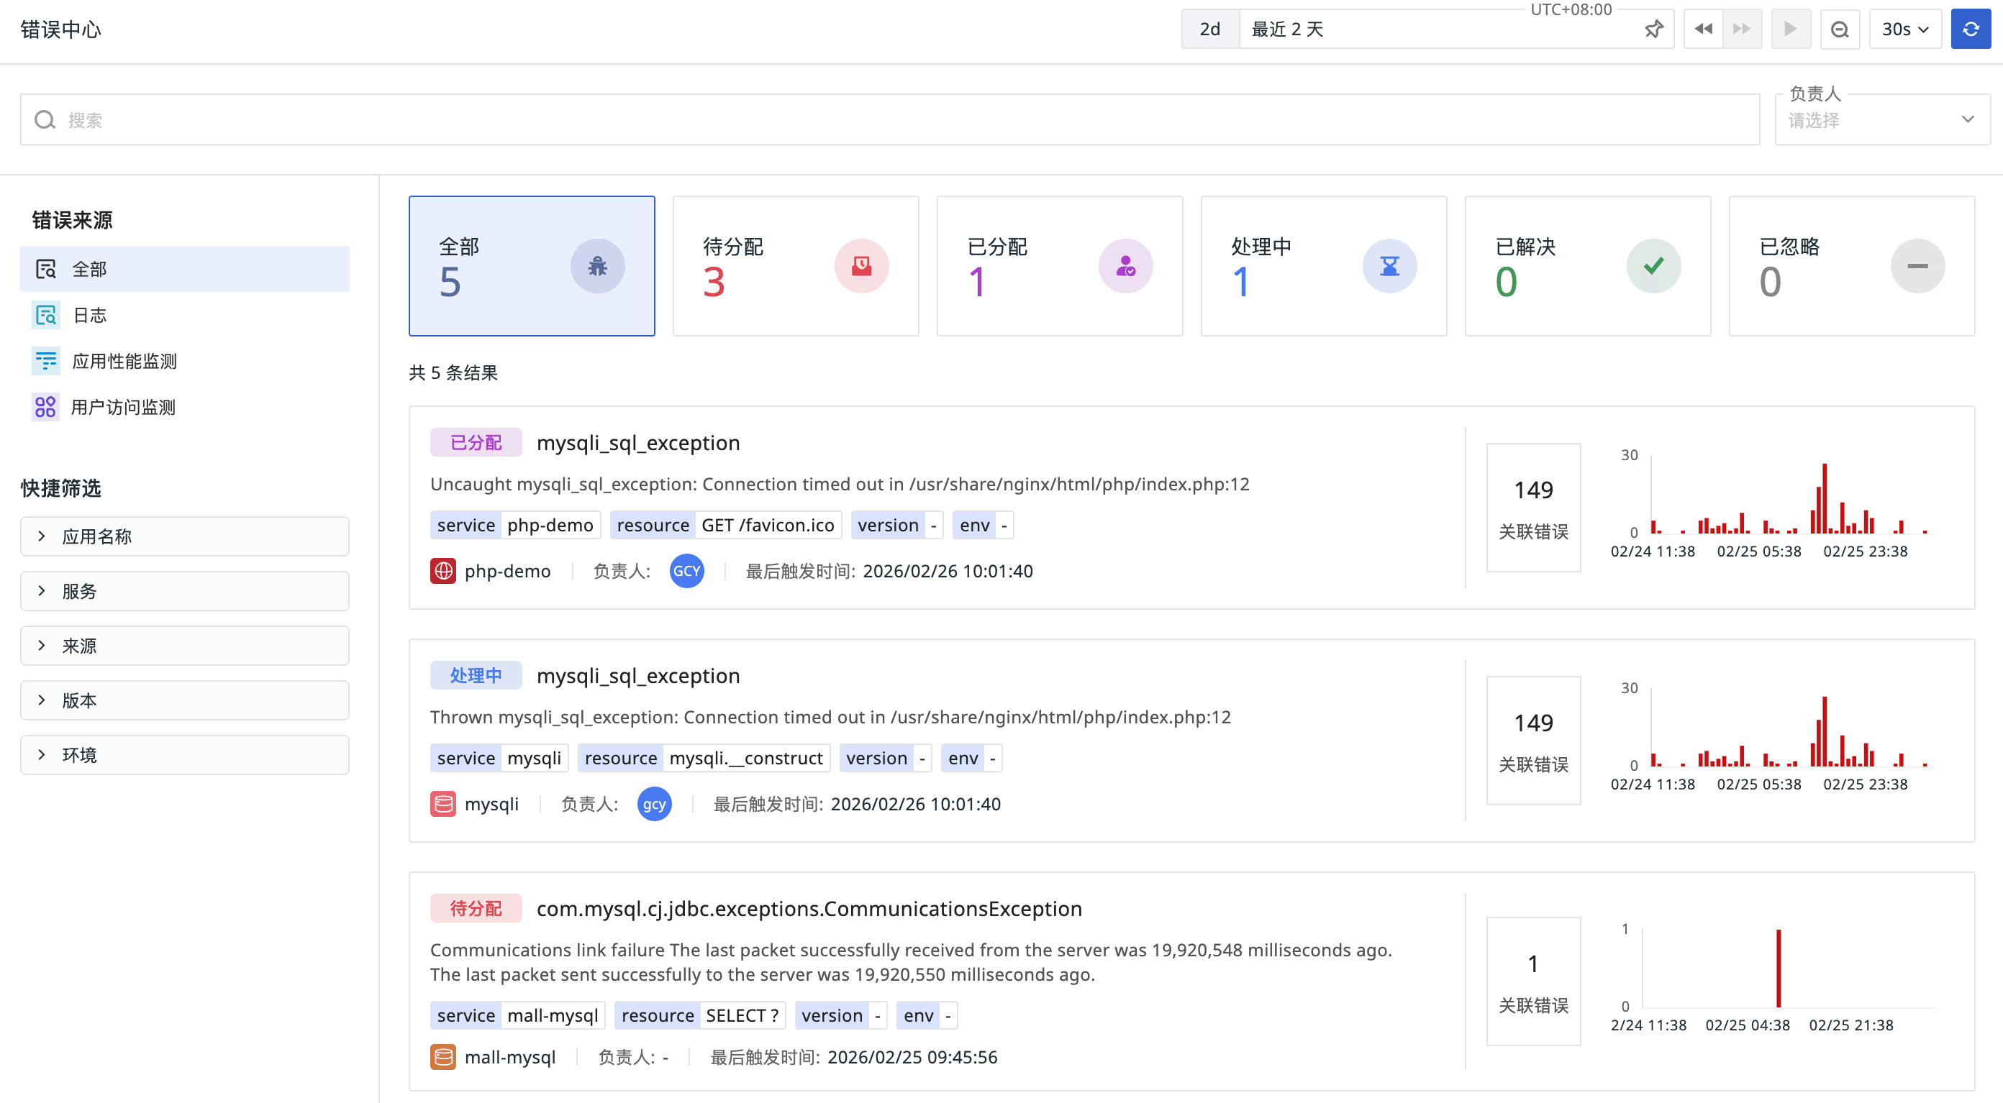
Task: Click the play button in time toolbar
Action: (x=1790, y=29)
